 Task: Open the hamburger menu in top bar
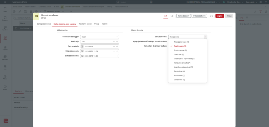[x=5, y=2]
